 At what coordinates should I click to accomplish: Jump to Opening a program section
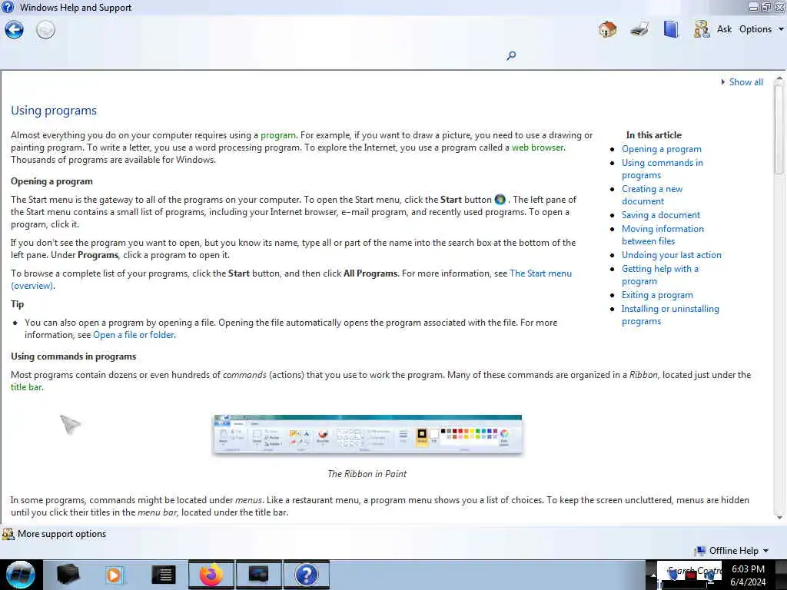point(662,149)
